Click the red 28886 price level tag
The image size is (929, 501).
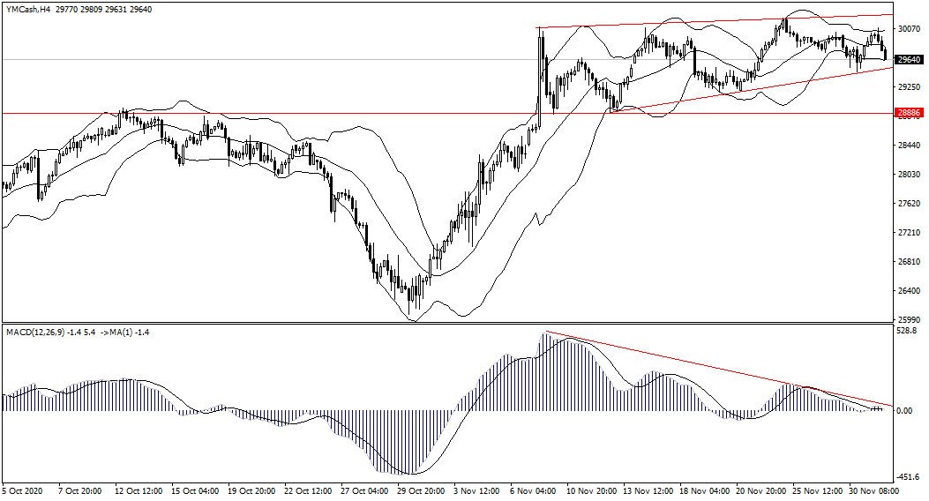(x=908, y=113)
